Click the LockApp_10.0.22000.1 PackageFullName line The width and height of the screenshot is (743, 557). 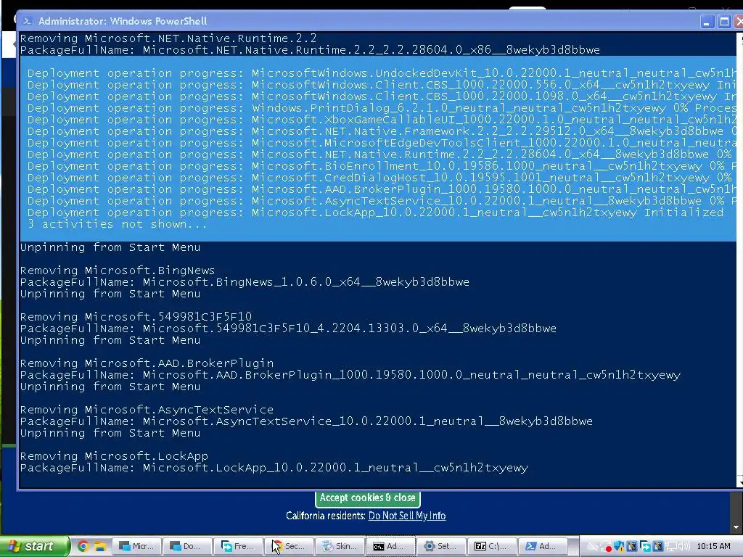click(x=274, y=468)
